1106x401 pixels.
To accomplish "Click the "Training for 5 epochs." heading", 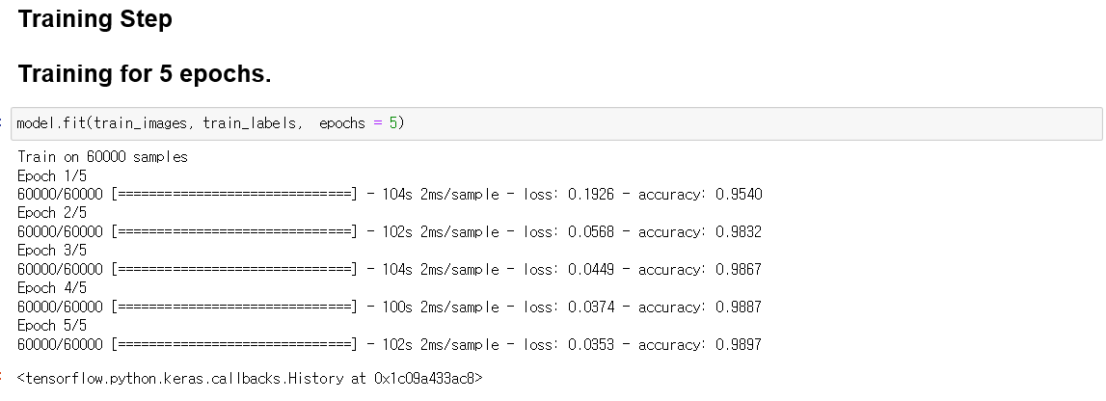I will click(144, 73).
